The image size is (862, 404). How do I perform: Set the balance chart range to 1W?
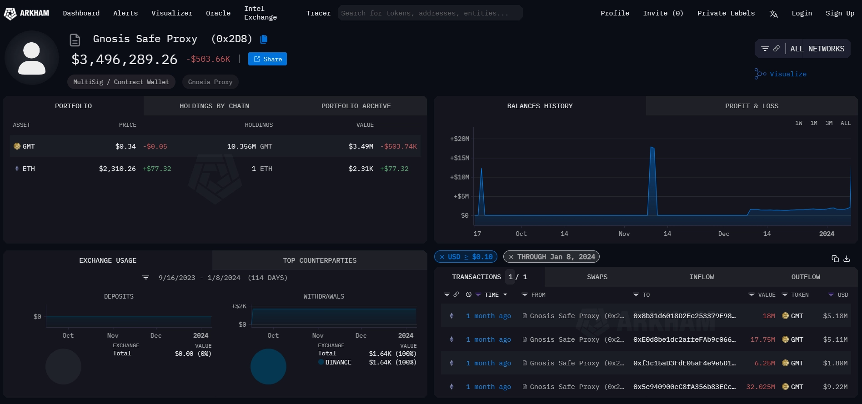(x=798, y=123)
